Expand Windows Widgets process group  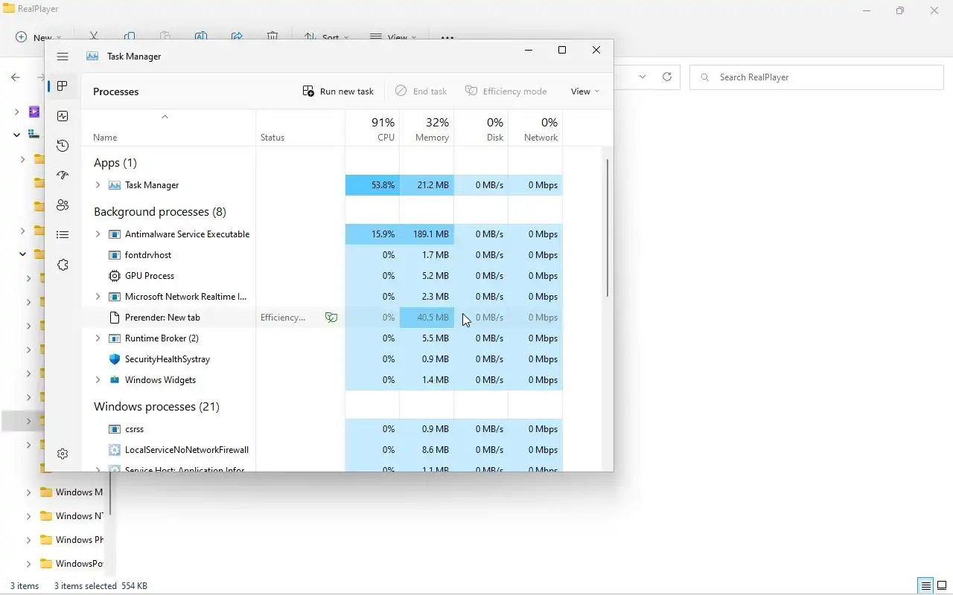click(x=98, y=380)
